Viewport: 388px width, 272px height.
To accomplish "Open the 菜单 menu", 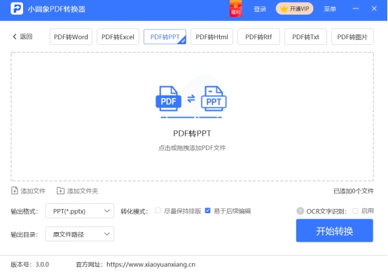I will [x=330, y=9].
